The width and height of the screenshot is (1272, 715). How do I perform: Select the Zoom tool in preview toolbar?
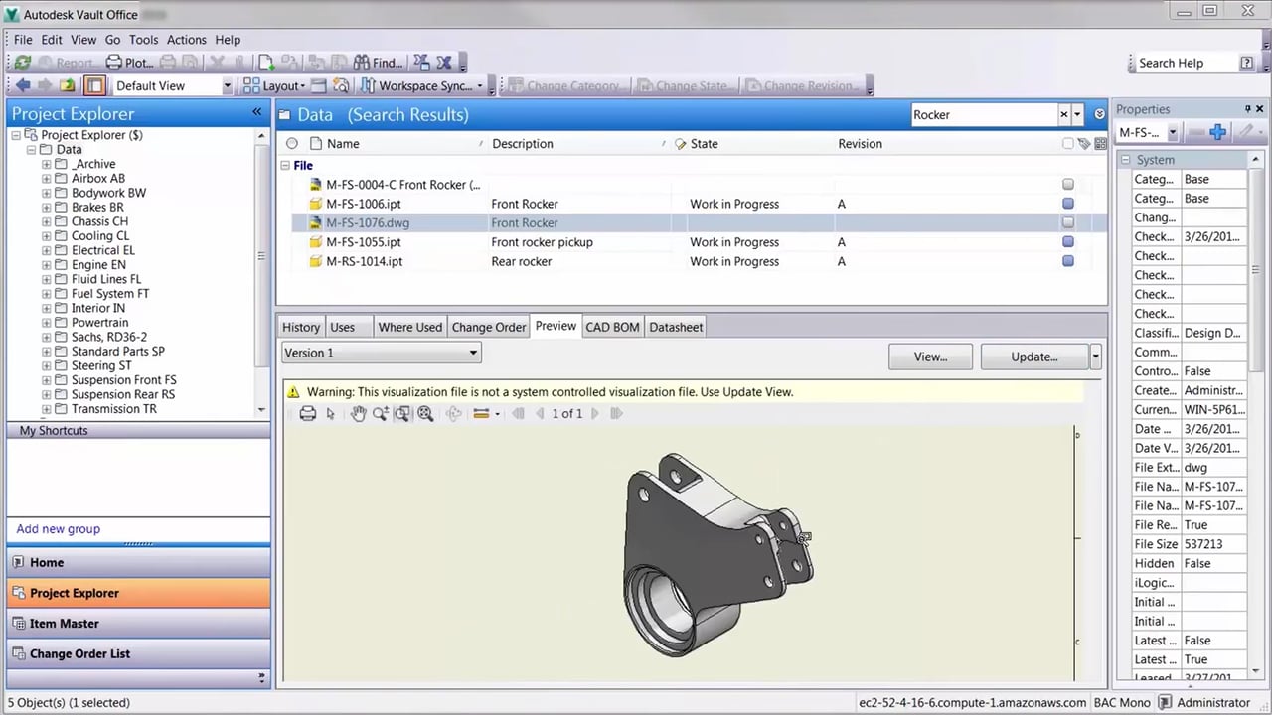(x=380, y=414)
